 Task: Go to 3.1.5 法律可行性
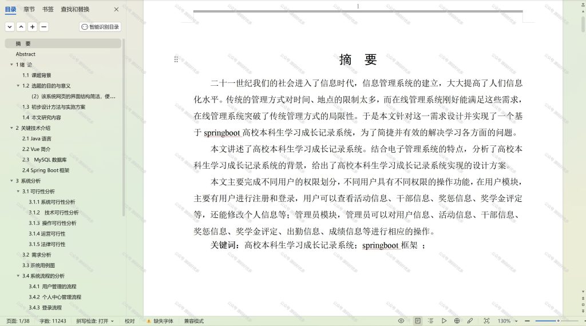point(47,244)
